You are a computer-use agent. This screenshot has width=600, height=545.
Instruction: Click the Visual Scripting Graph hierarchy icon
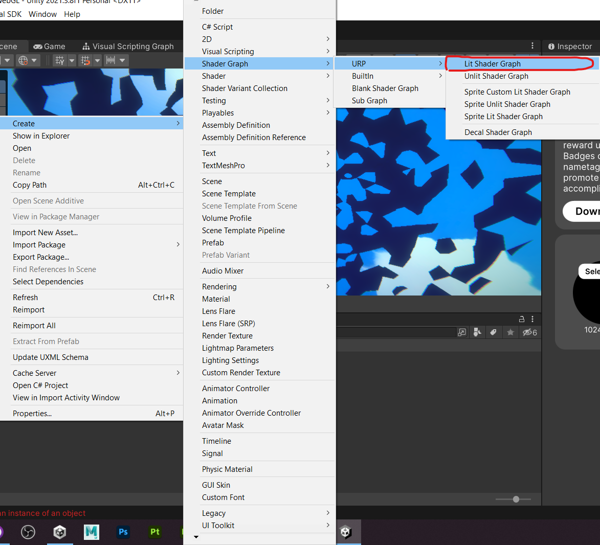[x=86, y=47]
